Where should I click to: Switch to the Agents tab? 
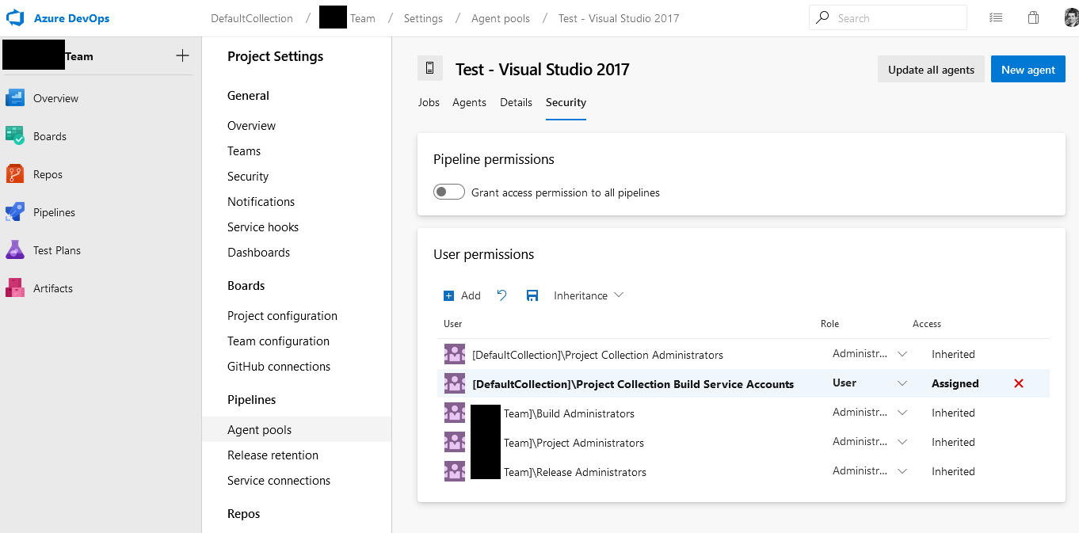(469, 102)
